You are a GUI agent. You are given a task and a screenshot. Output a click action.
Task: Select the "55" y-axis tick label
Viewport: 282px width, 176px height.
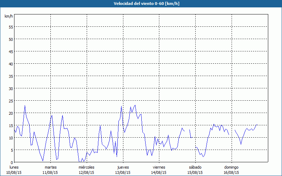(11, 27)
